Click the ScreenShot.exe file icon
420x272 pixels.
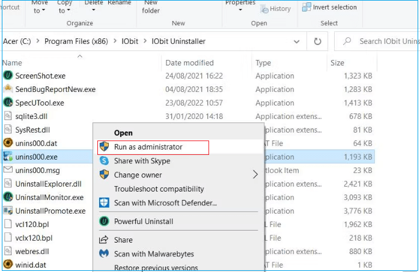click(8, 76)
